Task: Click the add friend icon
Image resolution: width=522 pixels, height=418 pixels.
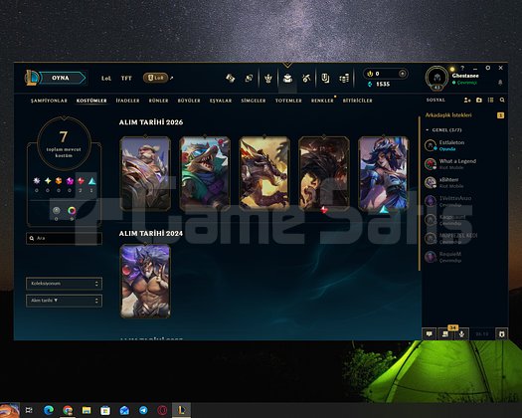Action: [467, 100]
